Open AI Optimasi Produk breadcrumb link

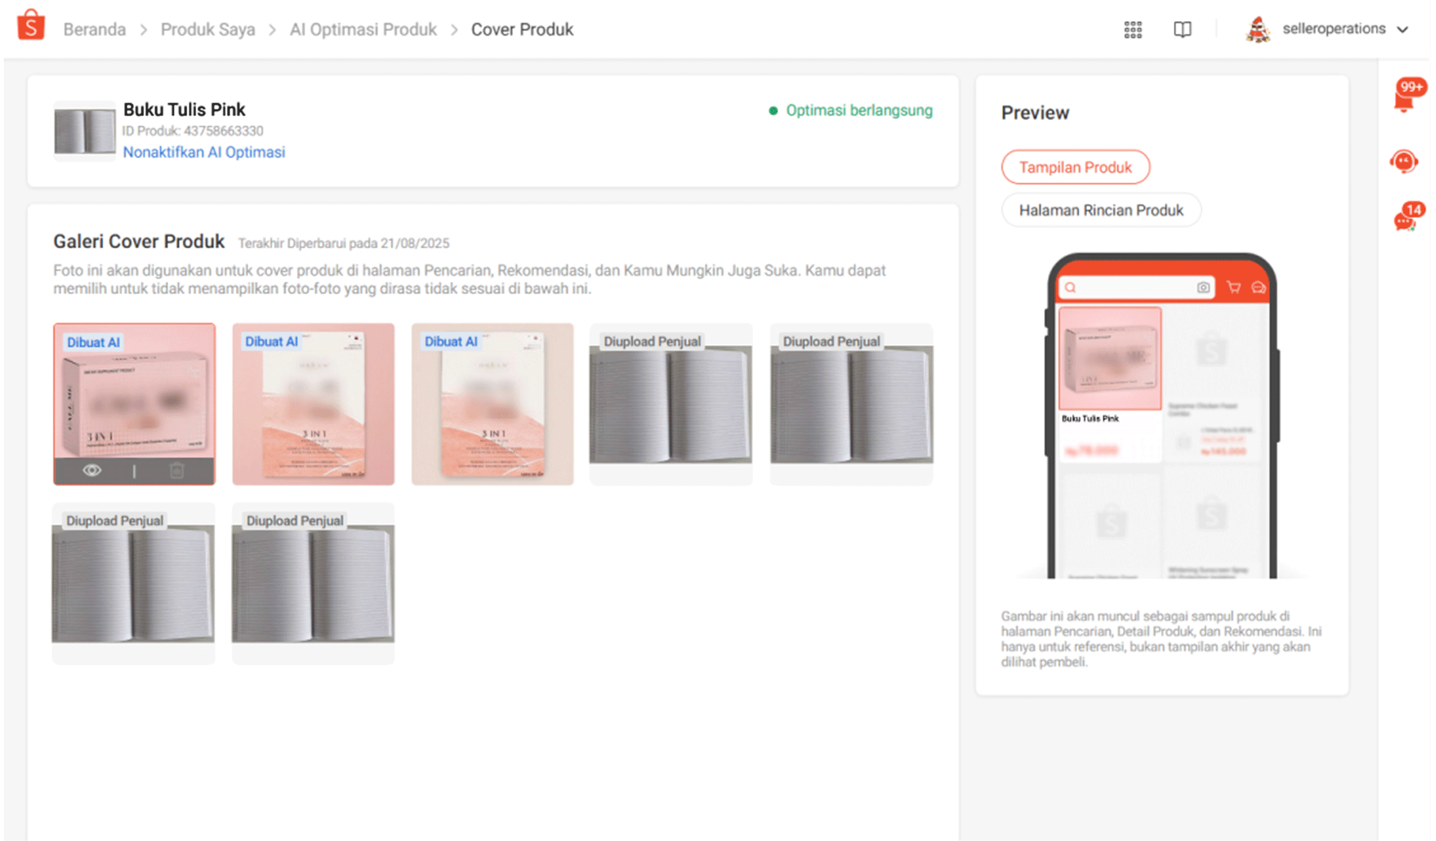[363, 29]
